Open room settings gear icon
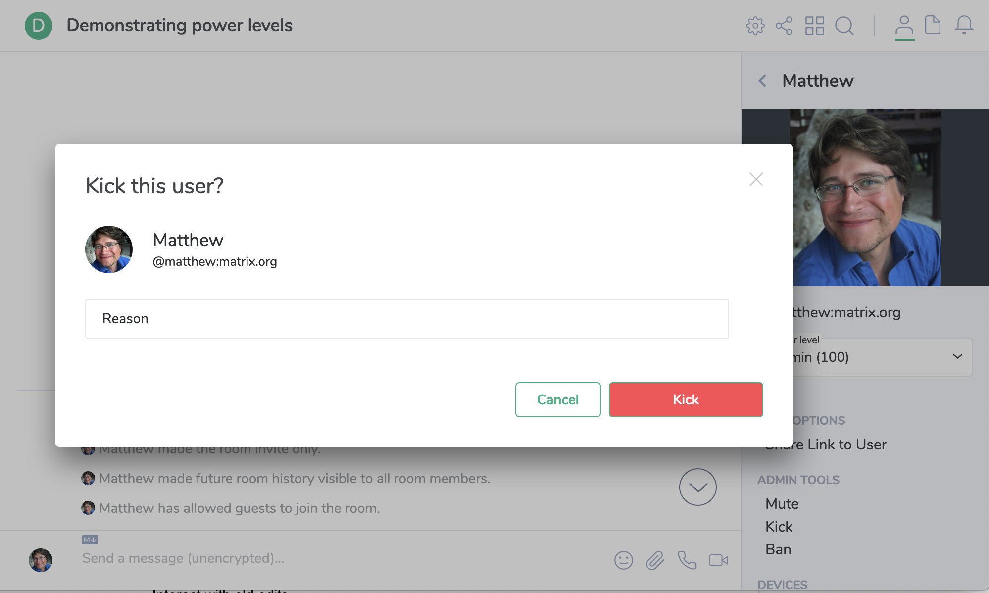989x593 pixels. (x=755, y=26)
